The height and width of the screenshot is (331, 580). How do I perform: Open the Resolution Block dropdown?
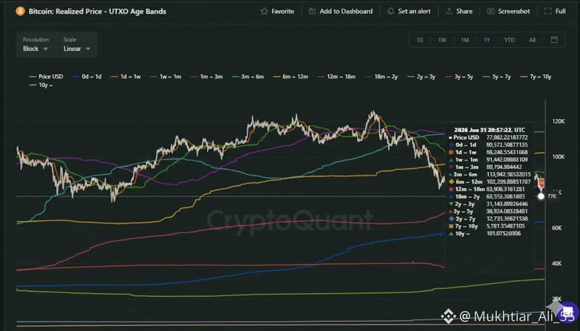(x=36, y=49)
